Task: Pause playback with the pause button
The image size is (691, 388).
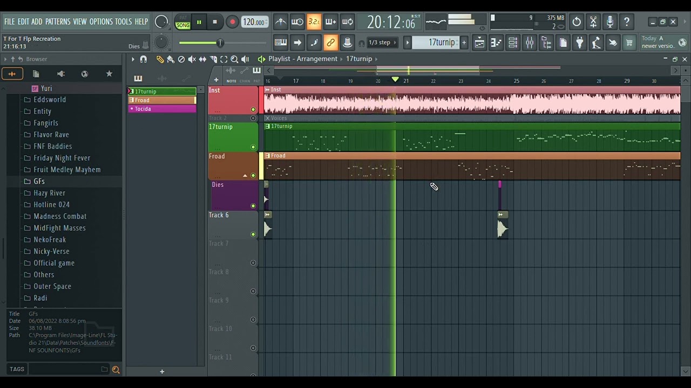Action: (x=199, y=22)
